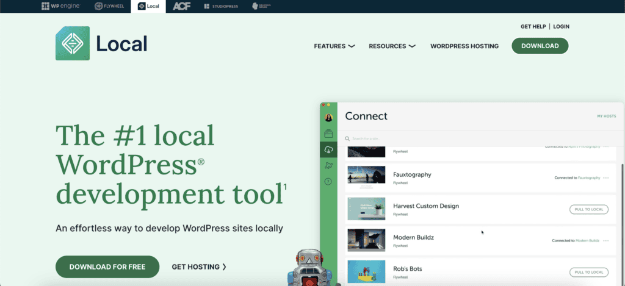Open the Rob's Bots site thumbnail
This screenshot has height=286, width=625.
point(366,271)
